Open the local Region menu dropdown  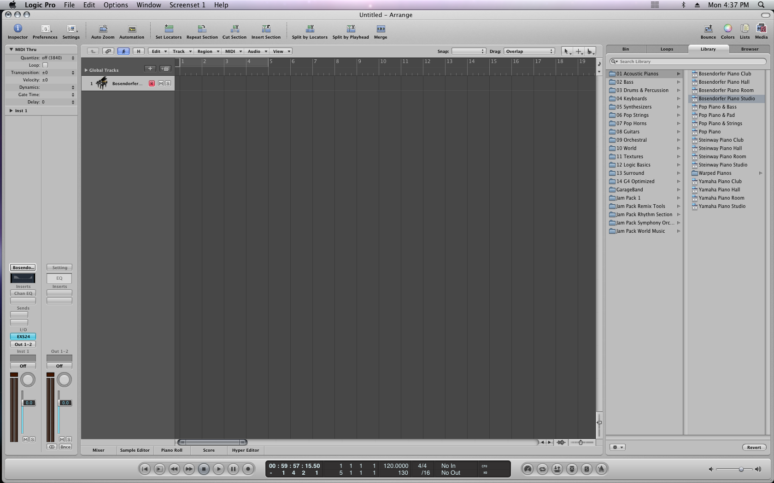(x=207, y=52)
